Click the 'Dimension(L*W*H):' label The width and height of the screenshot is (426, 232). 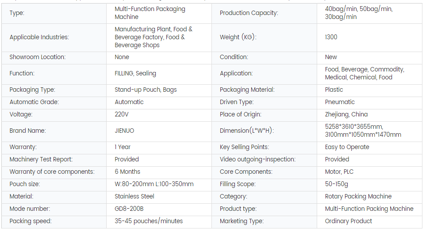coord(247,131)
